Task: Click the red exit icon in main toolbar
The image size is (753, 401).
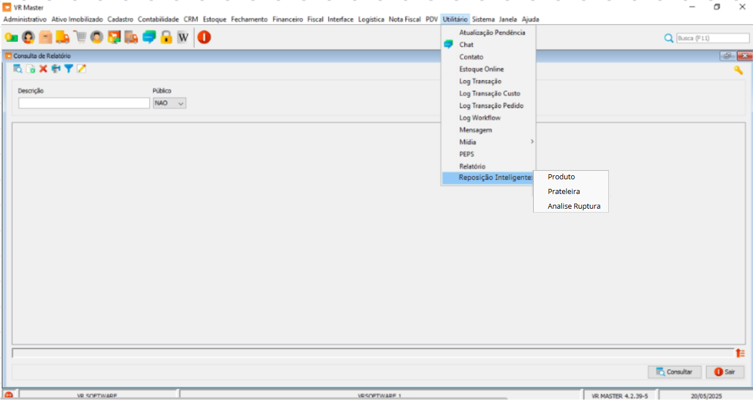Action: tap(204, 37)
